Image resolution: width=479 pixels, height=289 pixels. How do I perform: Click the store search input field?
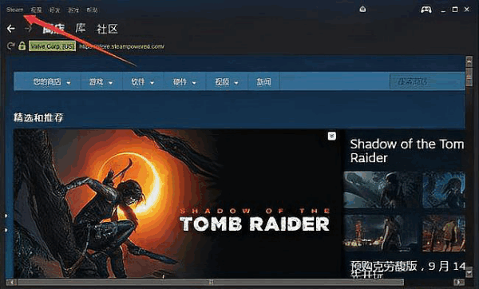click(426, 81)
